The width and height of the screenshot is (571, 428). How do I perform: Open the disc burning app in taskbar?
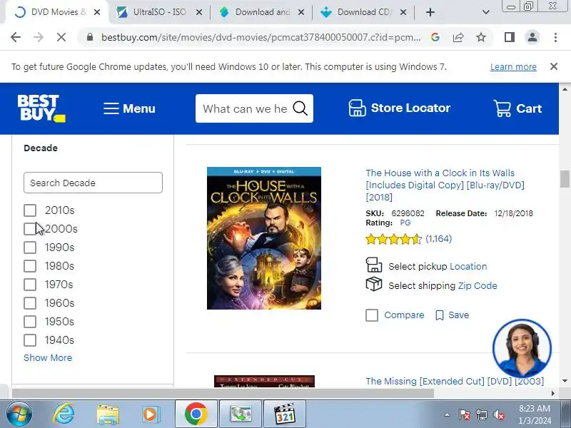click(x=241, y=414)
